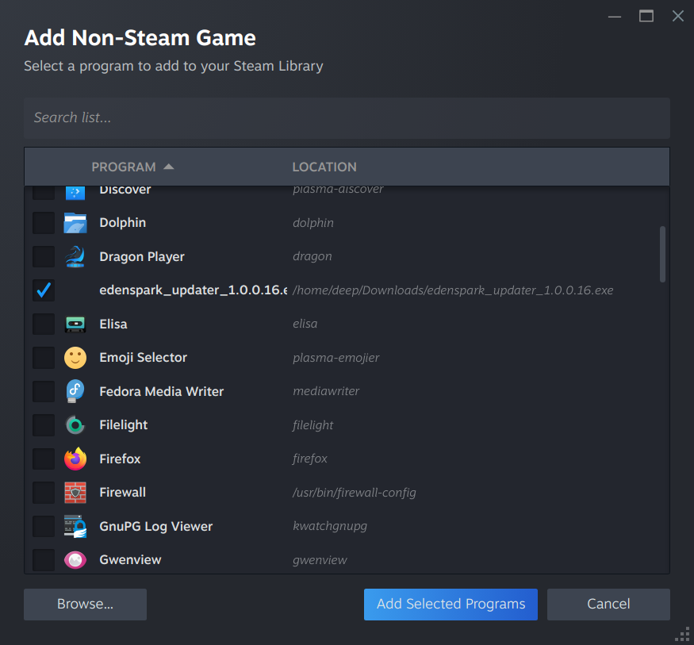Click the Emoji Selector smiley icon

pos(75,358)
